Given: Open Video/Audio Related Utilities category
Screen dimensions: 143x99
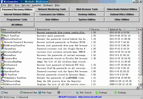Looking at the screenshot, I should point(122,9).
